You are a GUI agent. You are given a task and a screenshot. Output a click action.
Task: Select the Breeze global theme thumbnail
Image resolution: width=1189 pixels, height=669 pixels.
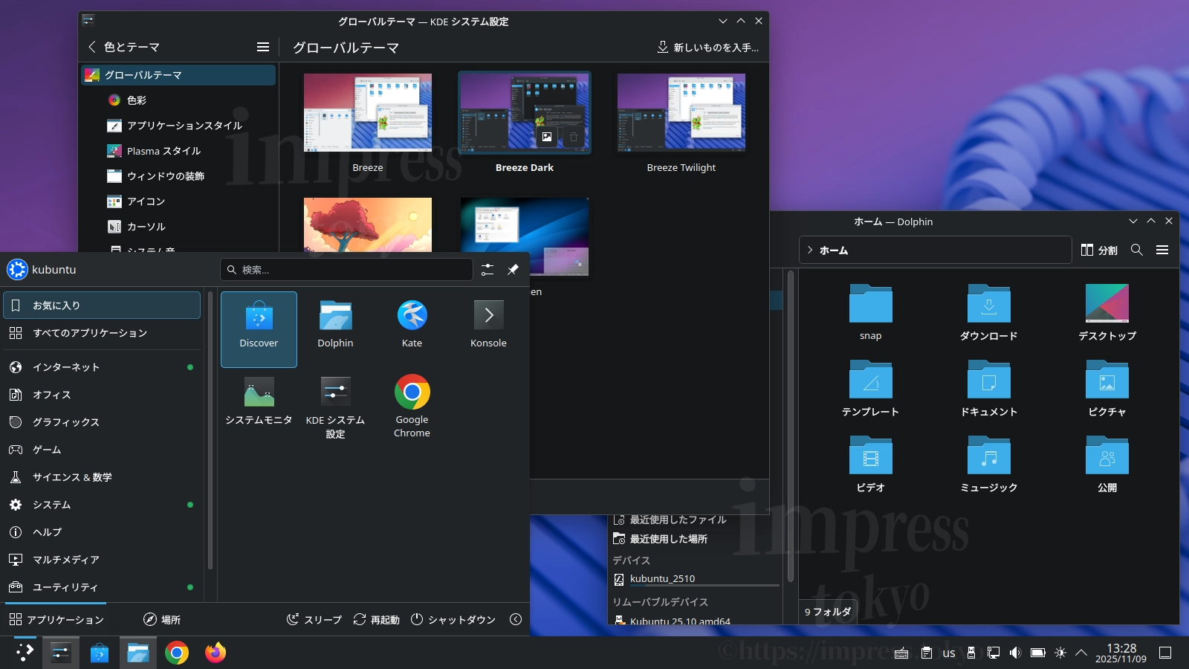[368, 112]
